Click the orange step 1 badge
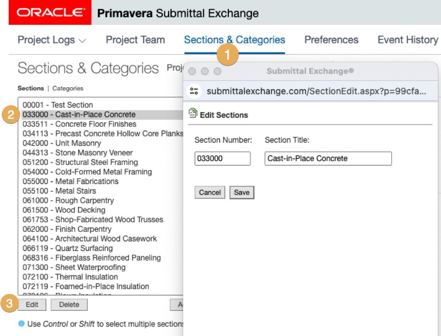 (229, 56)
